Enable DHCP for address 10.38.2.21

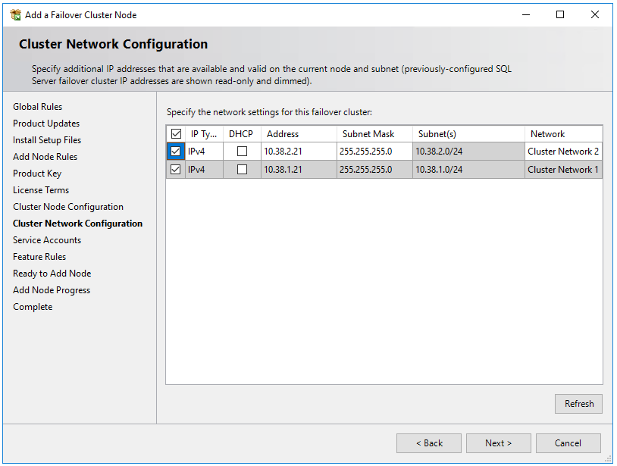[243, 152]
